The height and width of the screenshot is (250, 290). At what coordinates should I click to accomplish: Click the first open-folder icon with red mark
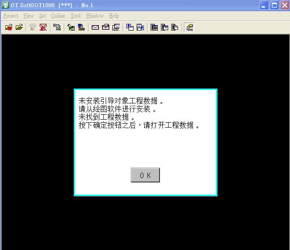[9, 27]
